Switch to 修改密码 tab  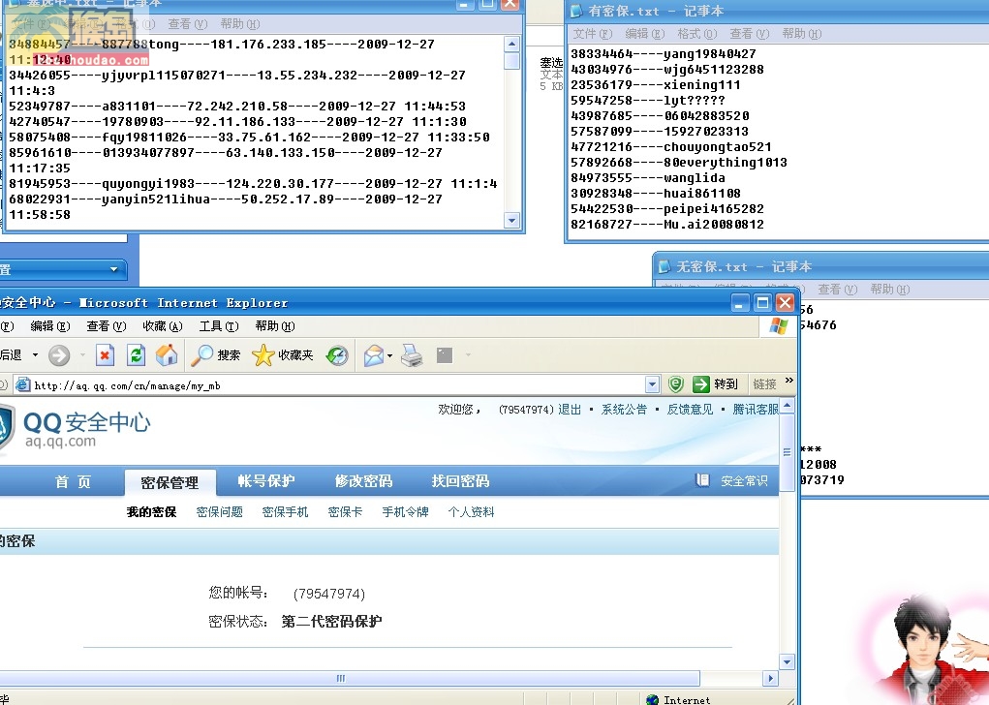tap(363, 481)
